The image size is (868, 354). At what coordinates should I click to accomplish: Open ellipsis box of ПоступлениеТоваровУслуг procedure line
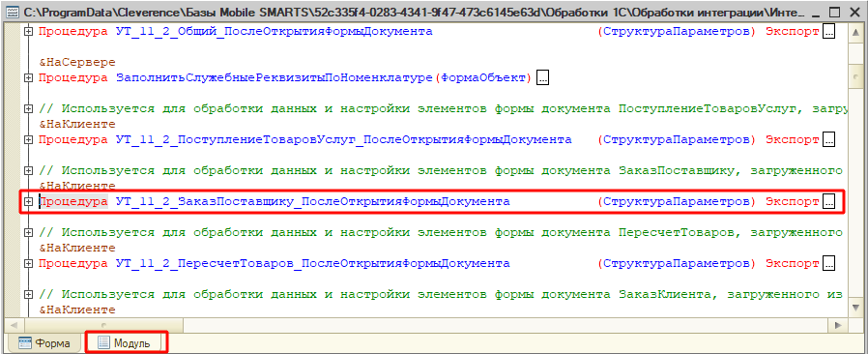[828, 140]
